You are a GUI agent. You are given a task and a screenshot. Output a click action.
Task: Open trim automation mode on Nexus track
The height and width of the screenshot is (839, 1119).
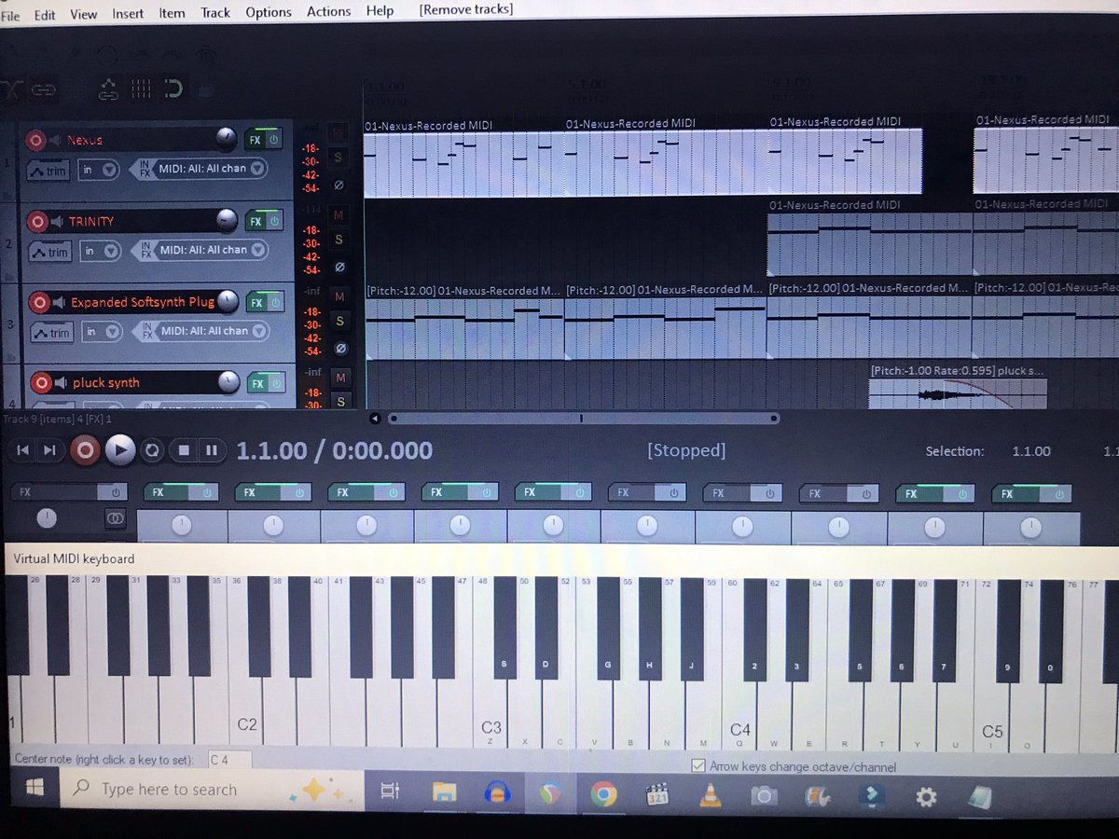pos(48,172)
